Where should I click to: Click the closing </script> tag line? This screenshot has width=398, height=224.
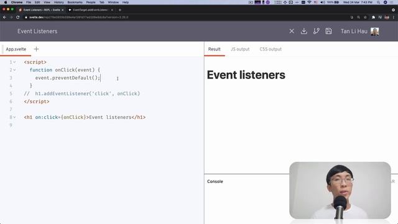[x=37, y=101]
